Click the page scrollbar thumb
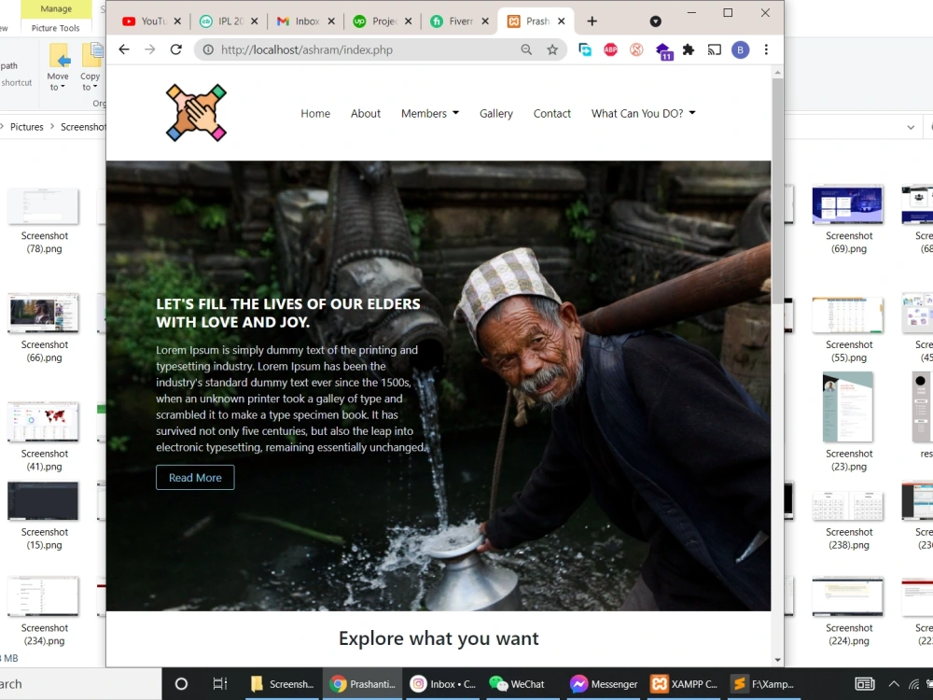The width and height of the screenshot is (933, 700). [x=777, y=190]
